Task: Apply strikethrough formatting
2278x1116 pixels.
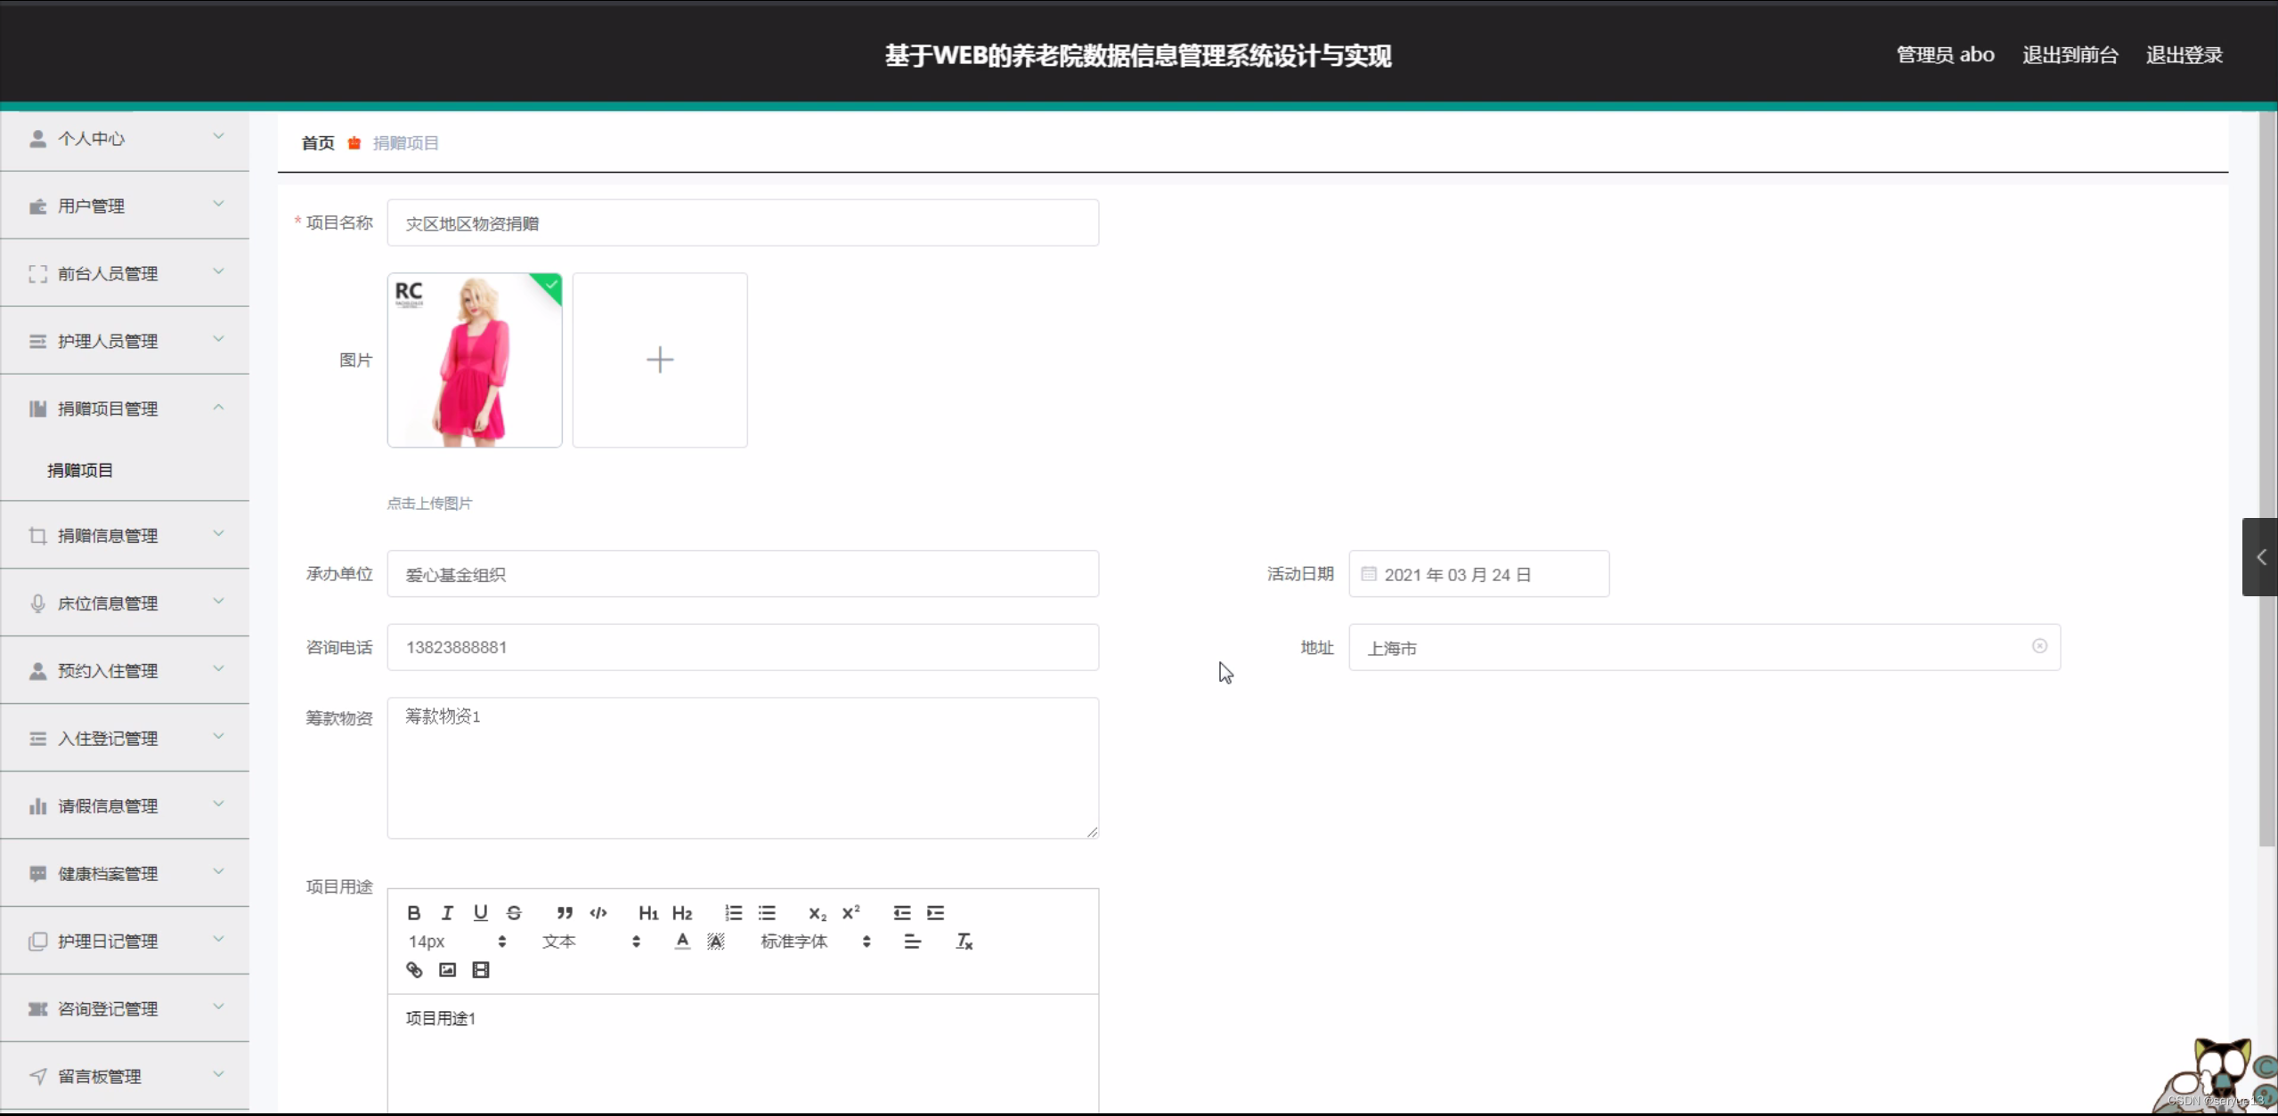Action: pyautogui.click(x=514, y=913)
